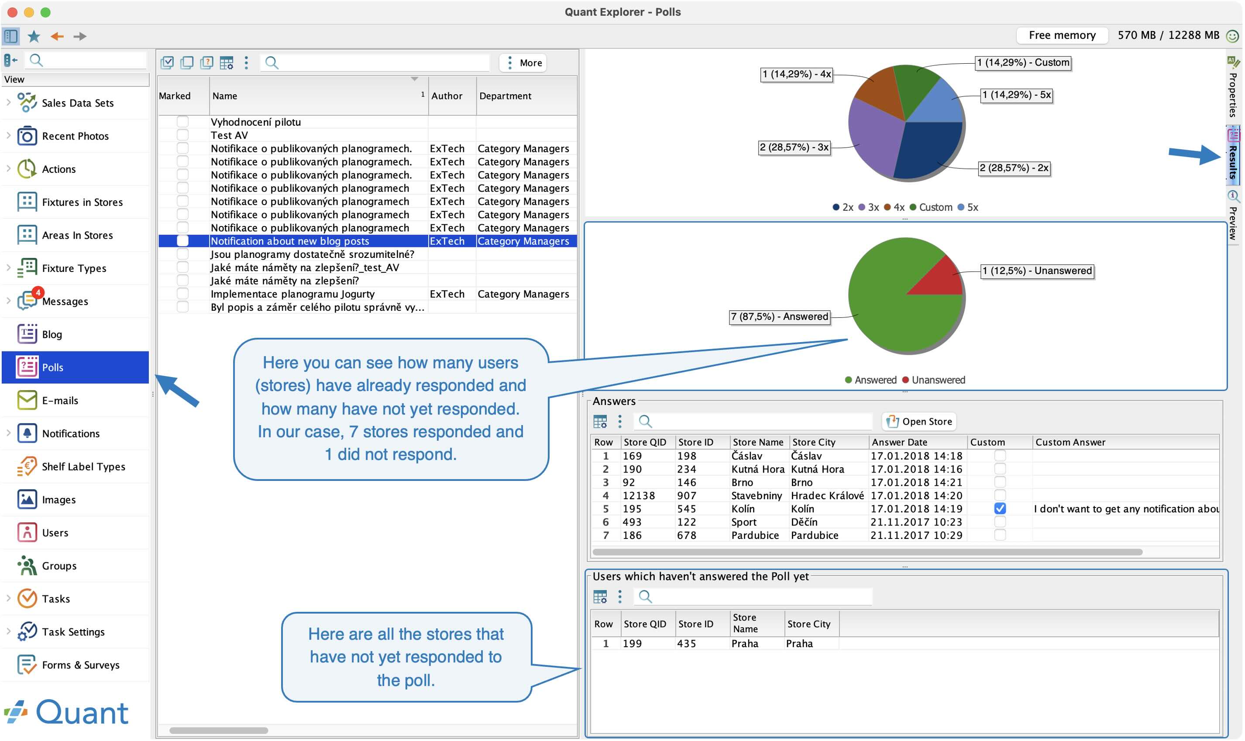Switch to the Preview side tab

click(1233, 216)
